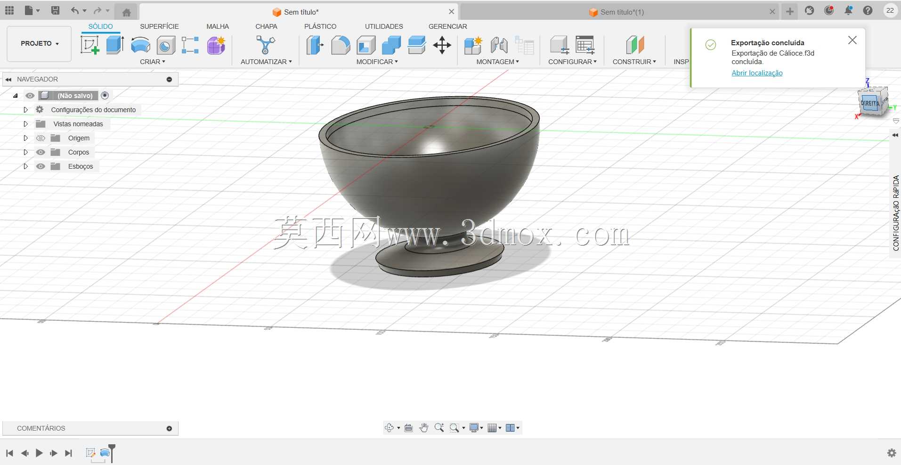Open Configure table icon

585,45
